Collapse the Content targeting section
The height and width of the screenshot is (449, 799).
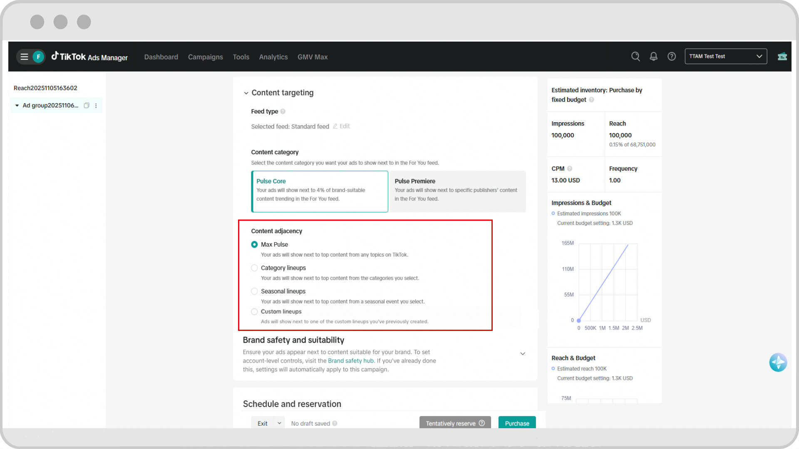(246, 93)
